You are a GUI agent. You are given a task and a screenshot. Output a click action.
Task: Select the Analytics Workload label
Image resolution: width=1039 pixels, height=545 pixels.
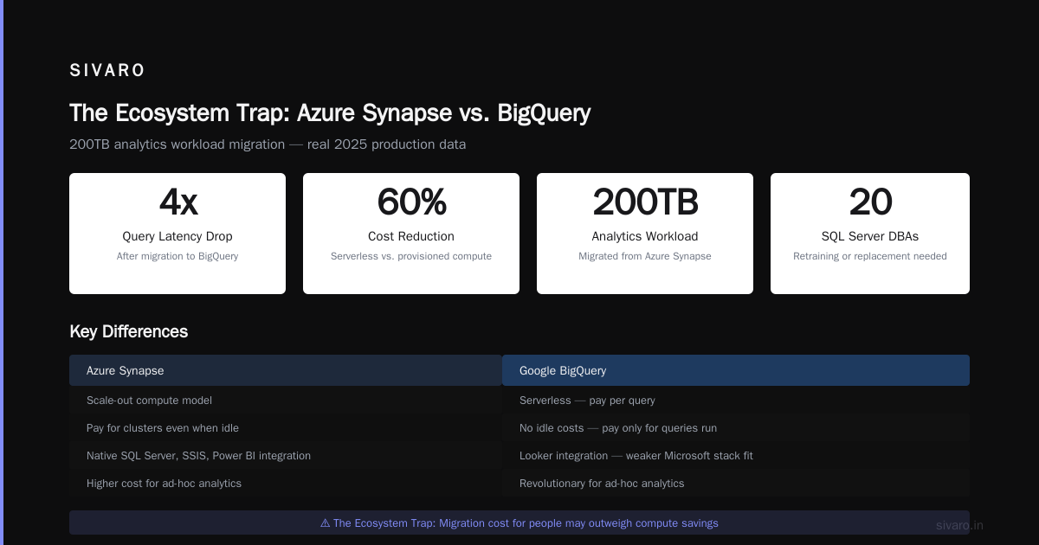click(x=645, y=236)
